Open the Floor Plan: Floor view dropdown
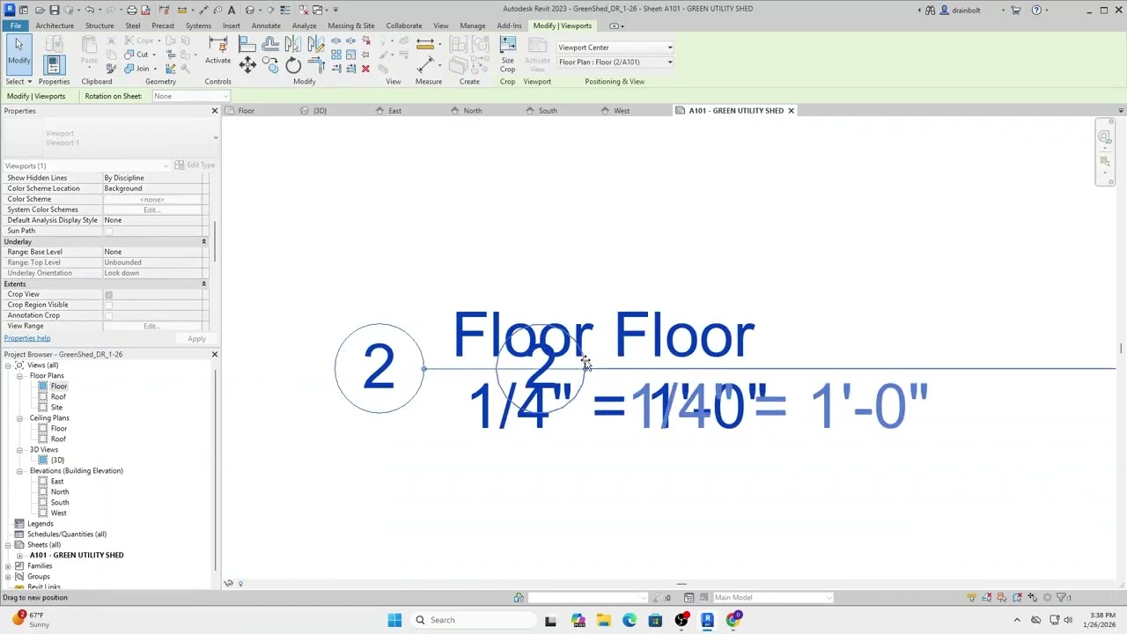This screenshot has height=634, width=1127. [615, 62]
